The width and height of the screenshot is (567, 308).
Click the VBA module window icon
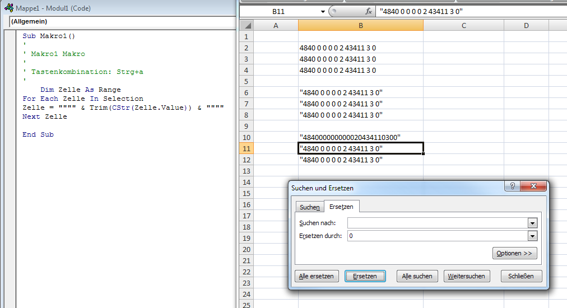click(9, 8)
